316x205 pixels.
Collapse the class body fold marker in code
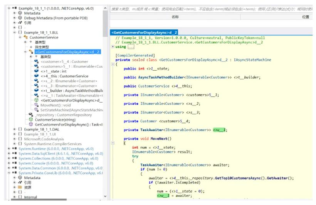113,64
